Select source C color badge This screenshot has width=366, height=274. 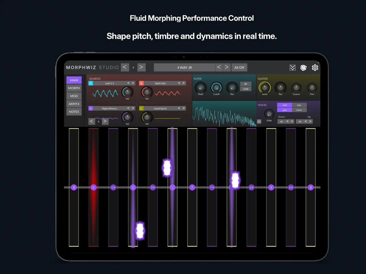[141, 108]
